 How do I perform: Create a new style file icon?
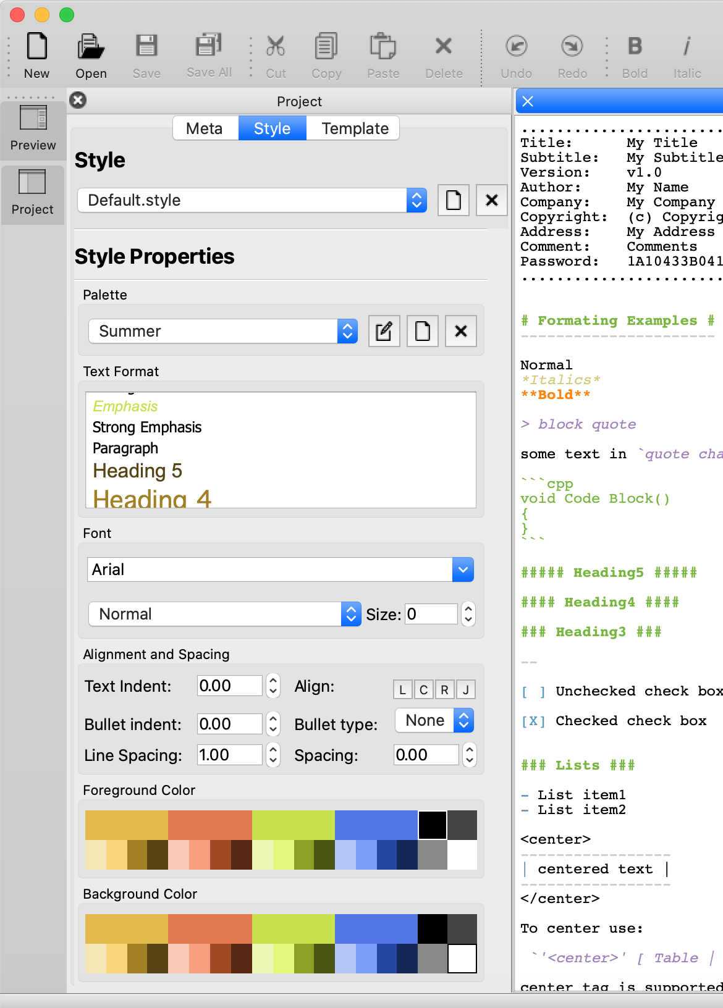coord(453,200)
